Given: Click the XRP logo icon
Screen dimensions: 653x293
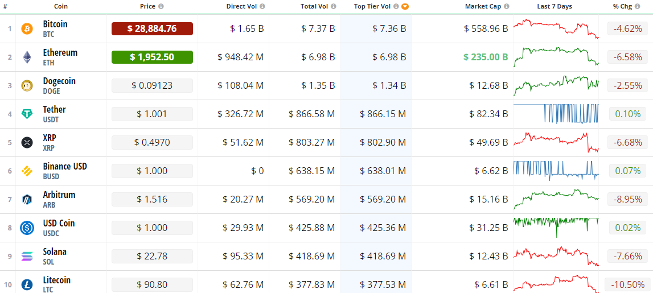Looking at the screenshot, I should click(27, 142).
